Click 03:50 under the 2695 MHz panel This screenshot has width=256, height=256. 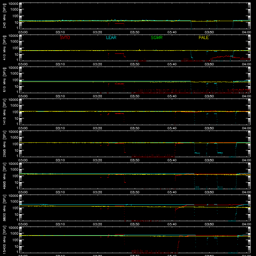click(x=209, y=160)
